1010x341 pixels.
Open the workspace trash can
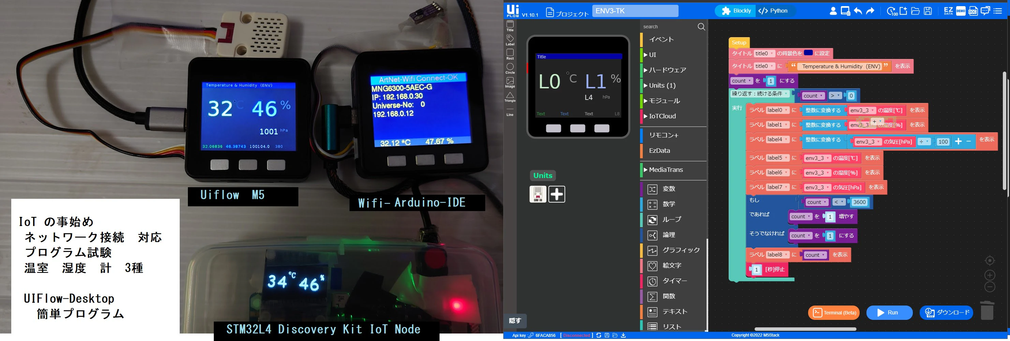[x=987, y=310]
